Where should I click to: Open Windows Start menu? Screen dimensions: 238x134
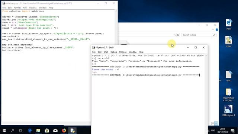pyautogui.click(x=4, y=130)
